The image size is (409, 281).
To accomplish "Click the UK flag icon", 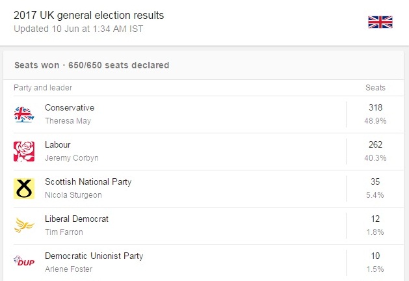I will (380, 22).
